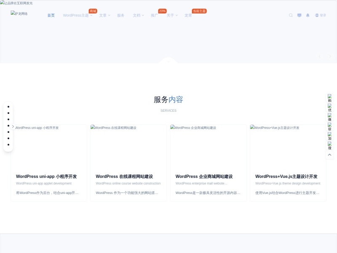Image resolution: width=337 pixels, height=253 pixels.
Task: Click the 提 icon in the floating sidebar
Action: pos(329,126)
